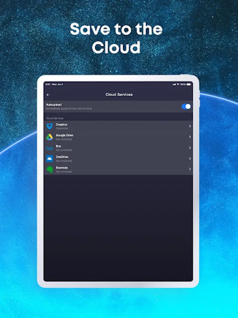The image size is (238, 318).
Task: Select the Google Drive service name
Action: 65,135
